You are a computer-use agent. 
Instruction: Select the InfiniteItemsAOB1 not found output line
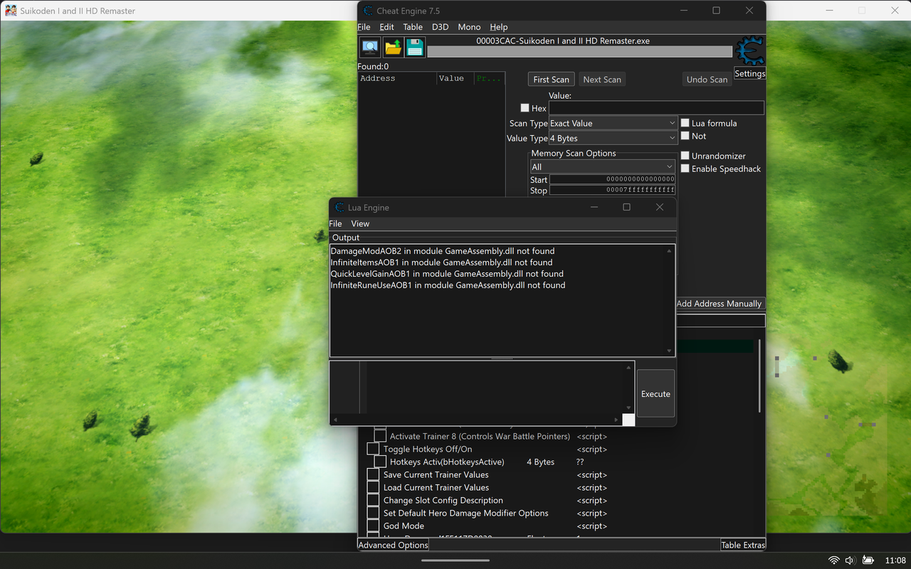click(441, 262)
